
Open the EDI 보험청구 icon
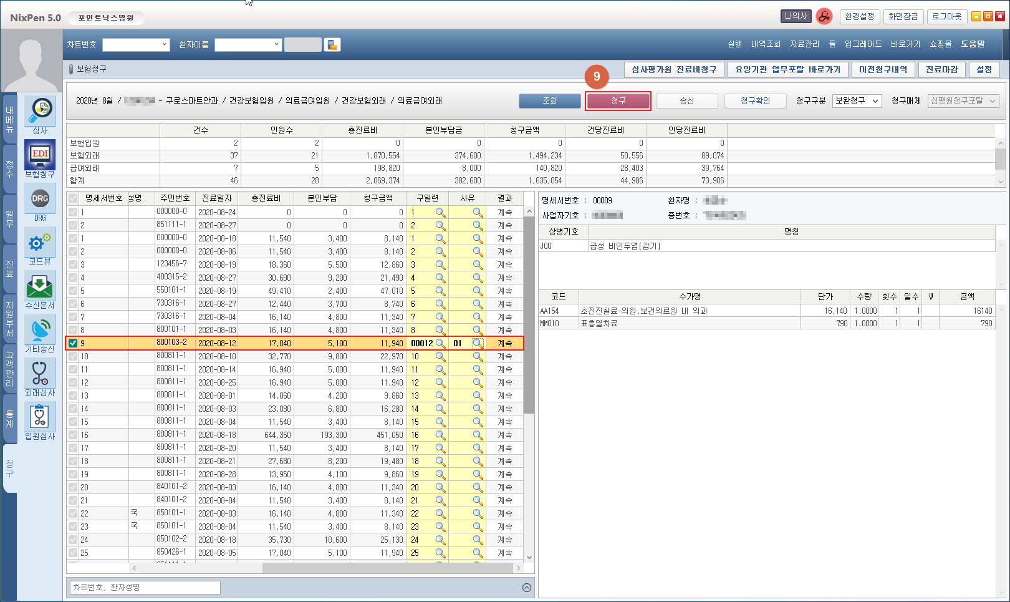click(40, 155)
